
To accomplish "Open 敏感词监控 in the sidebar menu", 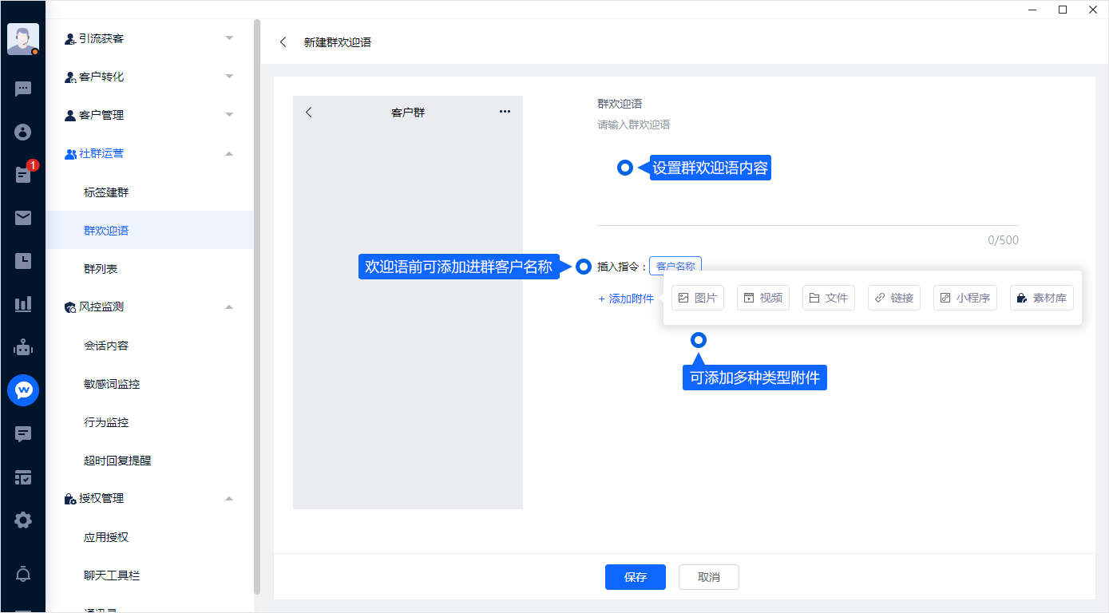I will click(x=112, y=384).
